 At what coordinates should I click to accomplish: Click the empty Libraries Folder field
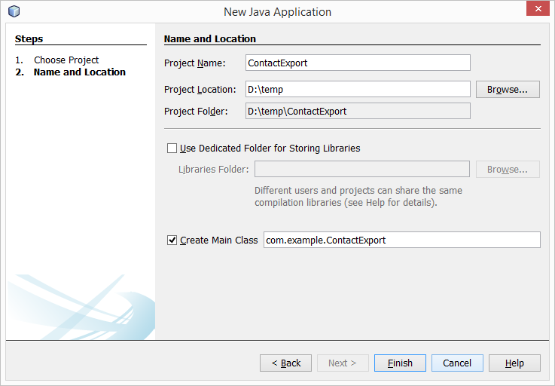pos(362,170)
